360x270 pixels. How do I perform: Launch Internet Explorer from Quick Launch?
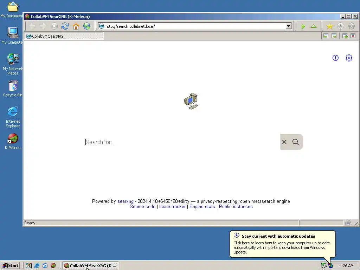[37, 266]
